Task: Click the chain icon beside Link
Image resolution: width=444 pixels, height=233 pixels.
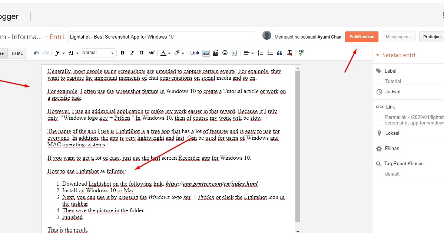Action: 379,107
